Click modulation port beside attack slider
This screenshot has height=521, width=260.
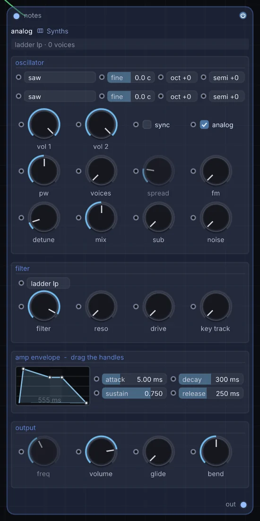(96, 379)
